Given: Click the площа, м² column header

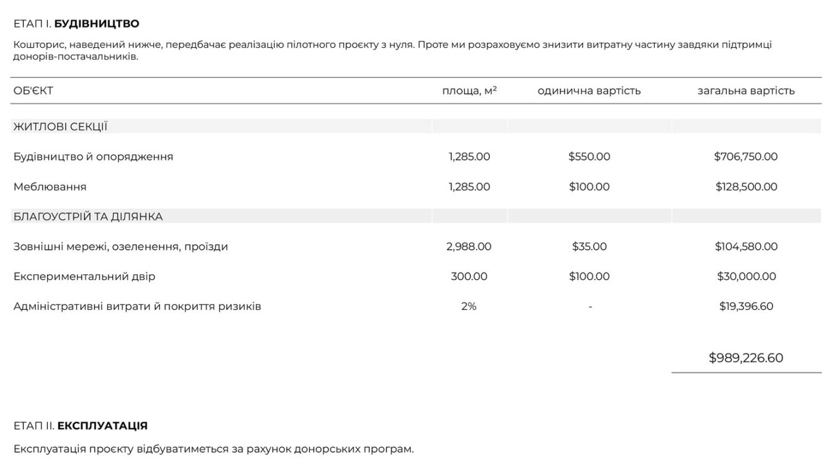Looking at the screenshot, I should click(469, 91).
